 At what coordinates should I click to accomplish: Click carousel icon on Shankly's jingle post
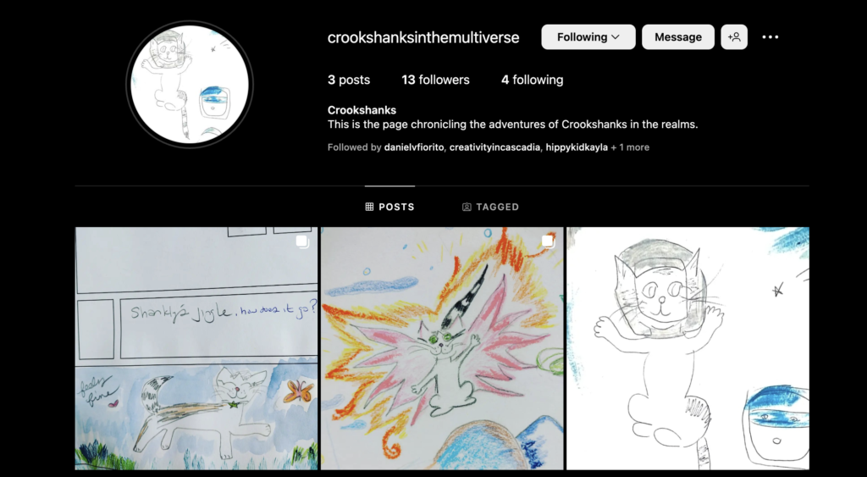tap(302, 241)
